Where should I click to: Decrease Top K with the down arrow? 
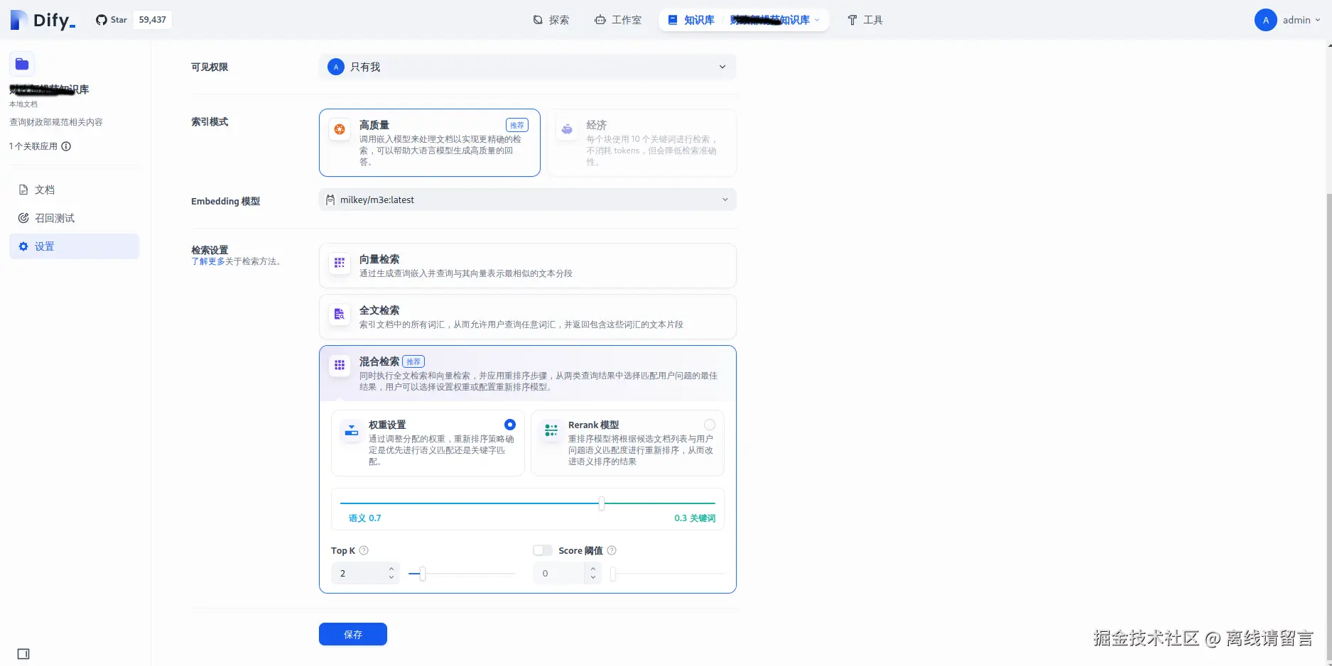391,578
